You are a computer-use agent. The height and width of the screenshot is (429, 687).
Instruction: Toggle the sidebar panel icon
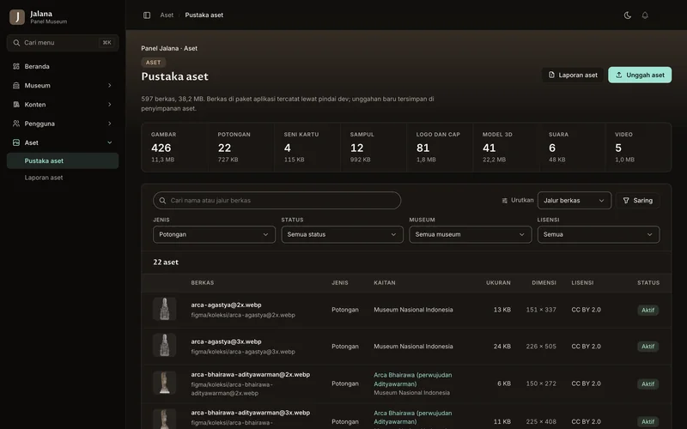147,15
